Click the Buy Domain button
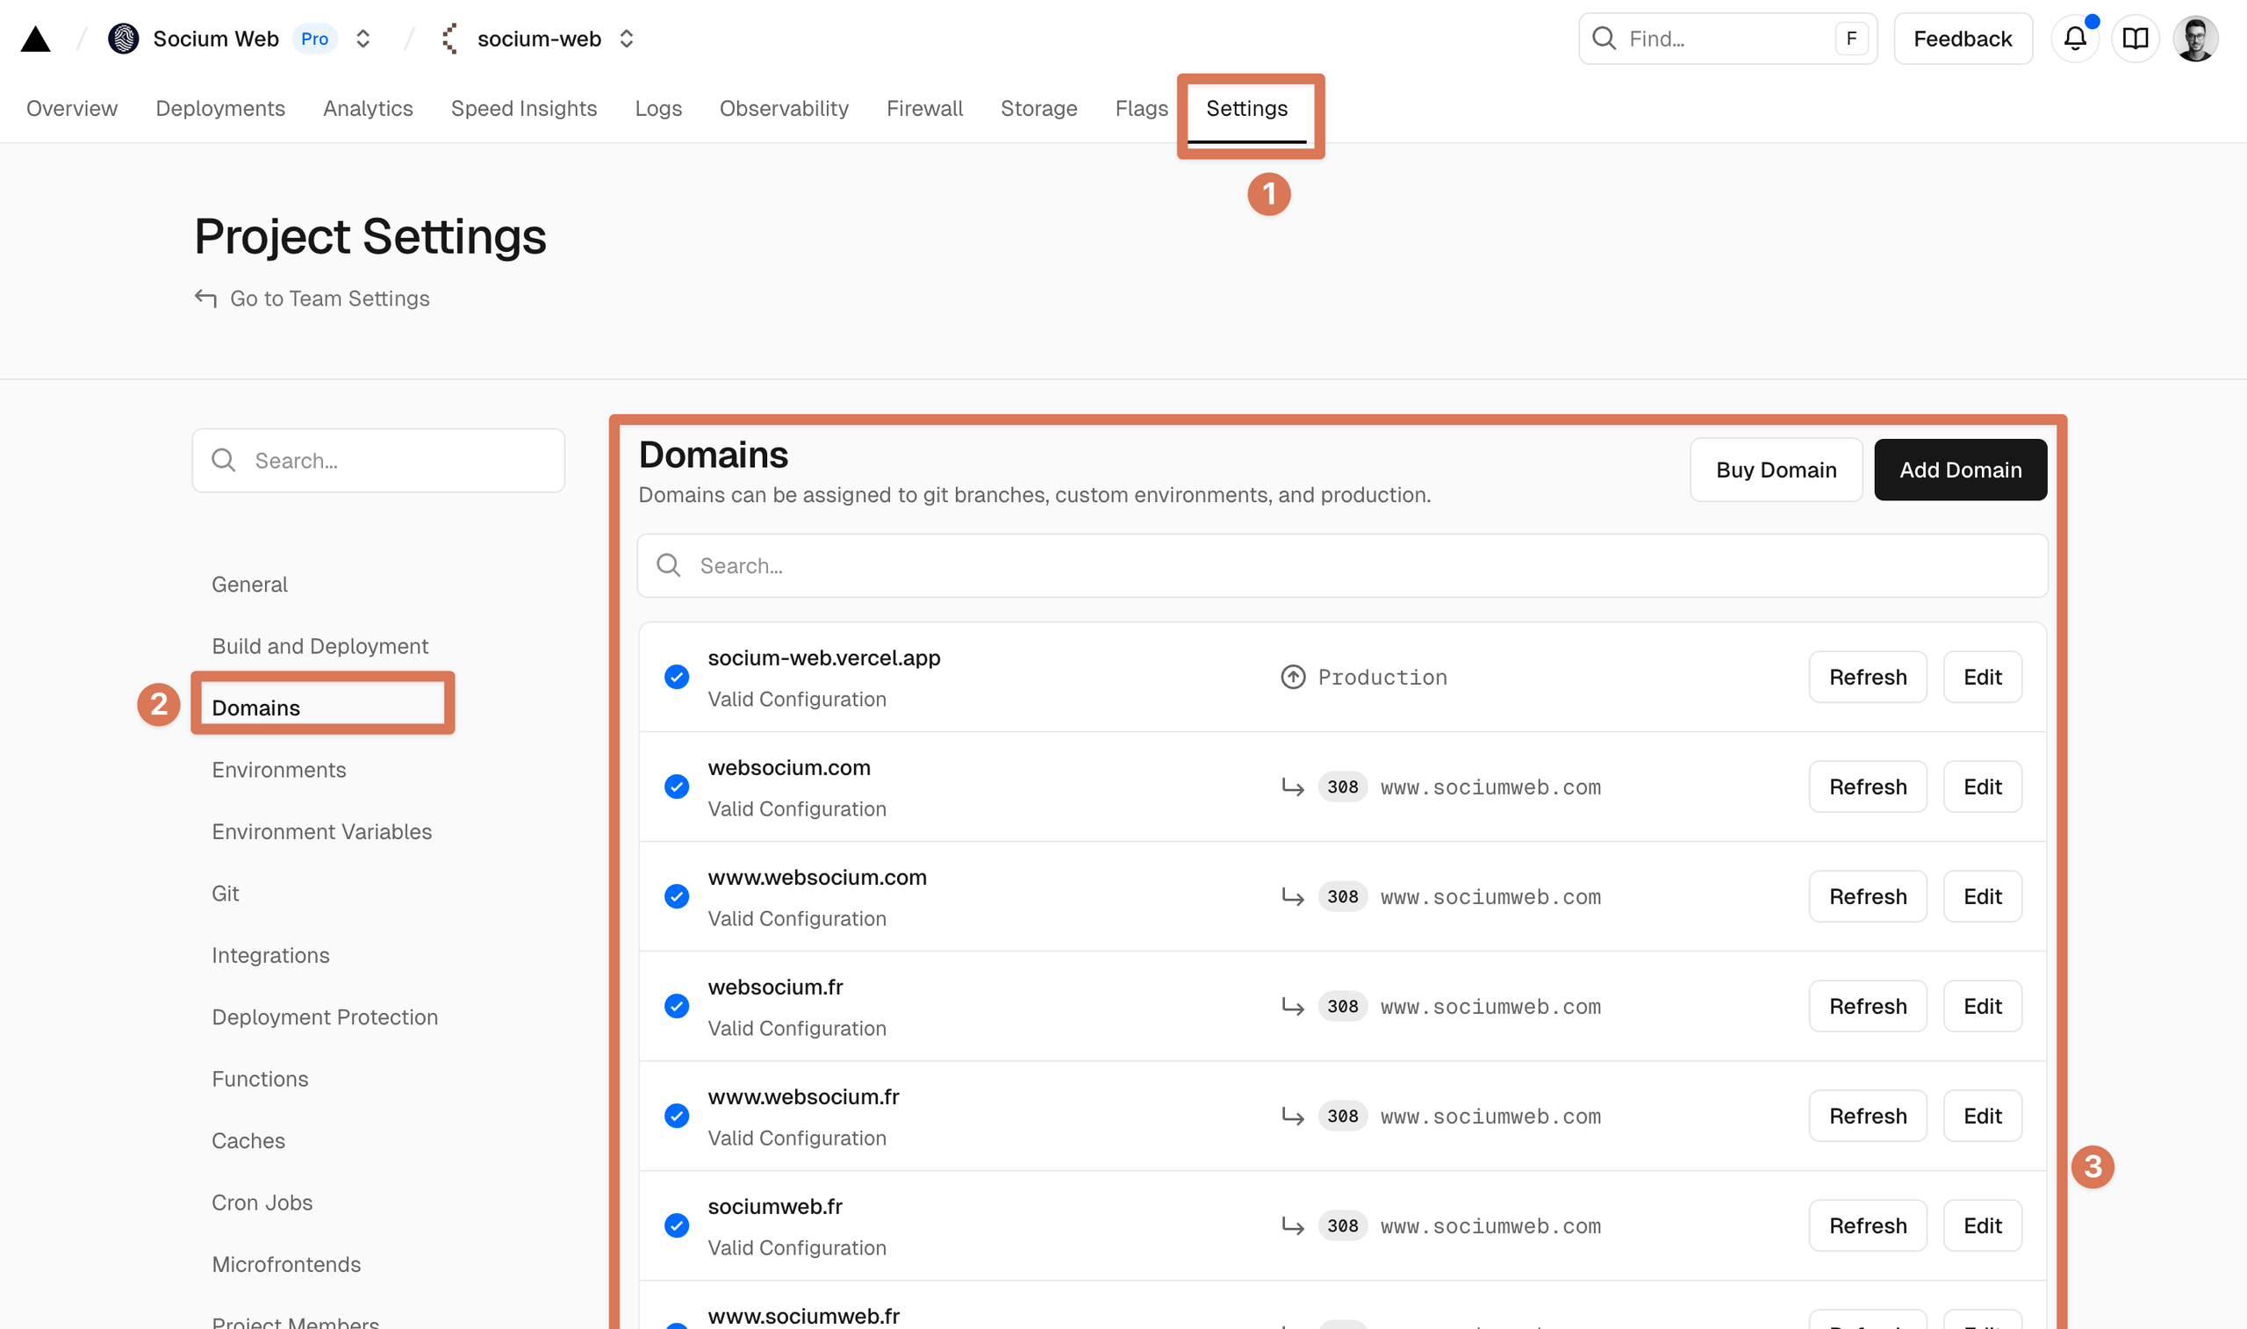Screen dimensions: 2247x1329 [x=1777, y=470]
